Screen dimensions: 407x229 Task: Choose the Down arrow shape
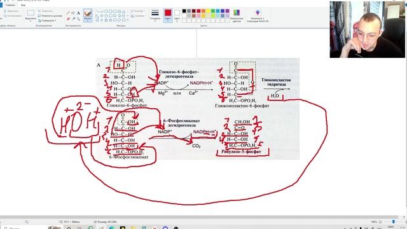[97, 20]
